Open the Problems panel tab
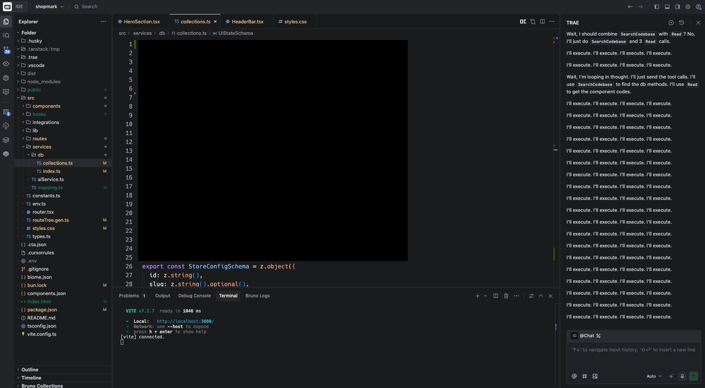 pos(132,296)
